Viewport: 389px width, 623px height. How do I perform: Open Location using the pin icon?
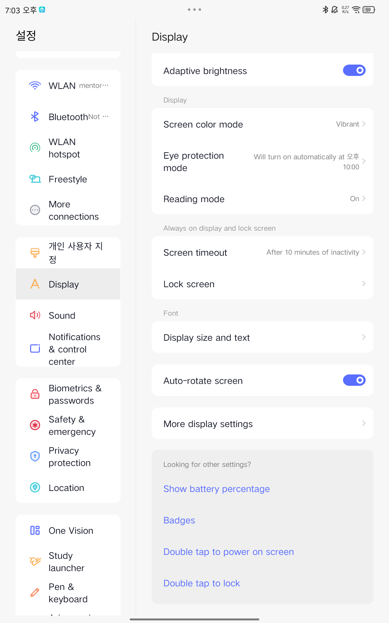click(35, 487)
